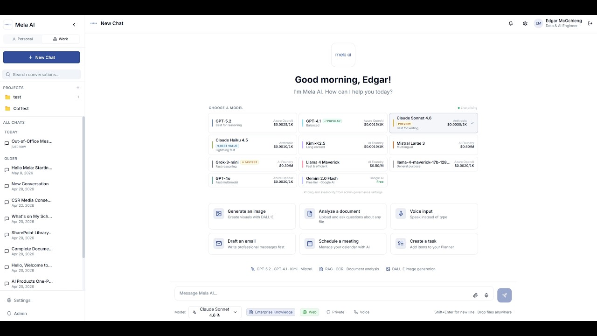Toggle Voice mode
Screen dimensions: 597x336
361,312
